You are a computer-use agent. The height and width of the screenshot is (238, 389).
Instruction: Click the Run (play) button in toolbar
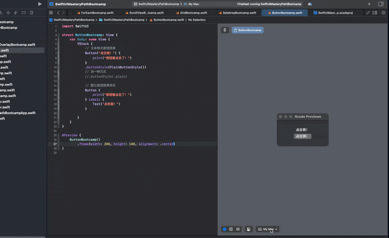(40, 4)
